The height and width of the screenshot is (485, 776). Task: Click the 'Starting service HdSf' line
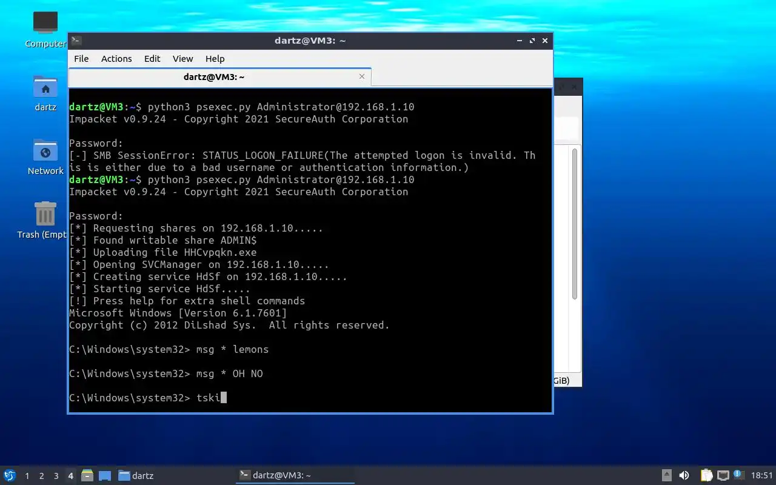(159, 289)
